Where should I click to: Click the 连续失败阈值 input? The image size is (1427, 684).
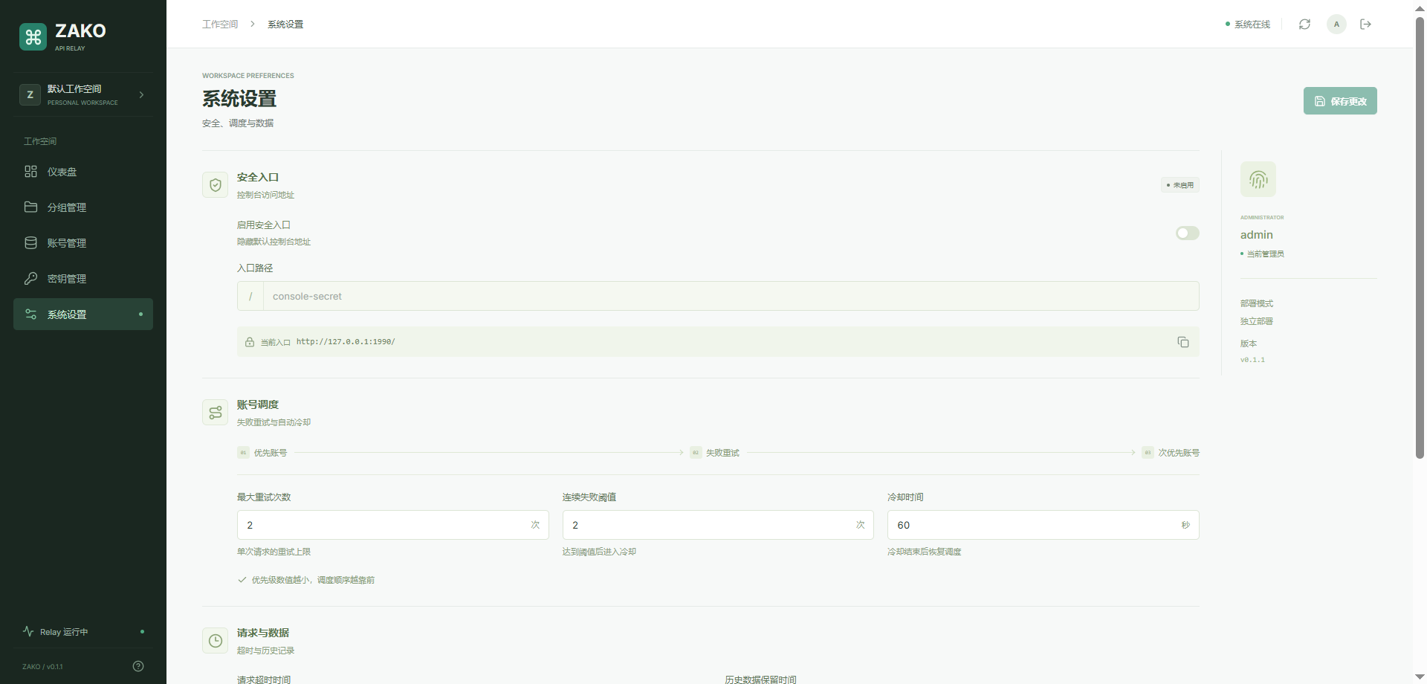click(x=718, y=525)
